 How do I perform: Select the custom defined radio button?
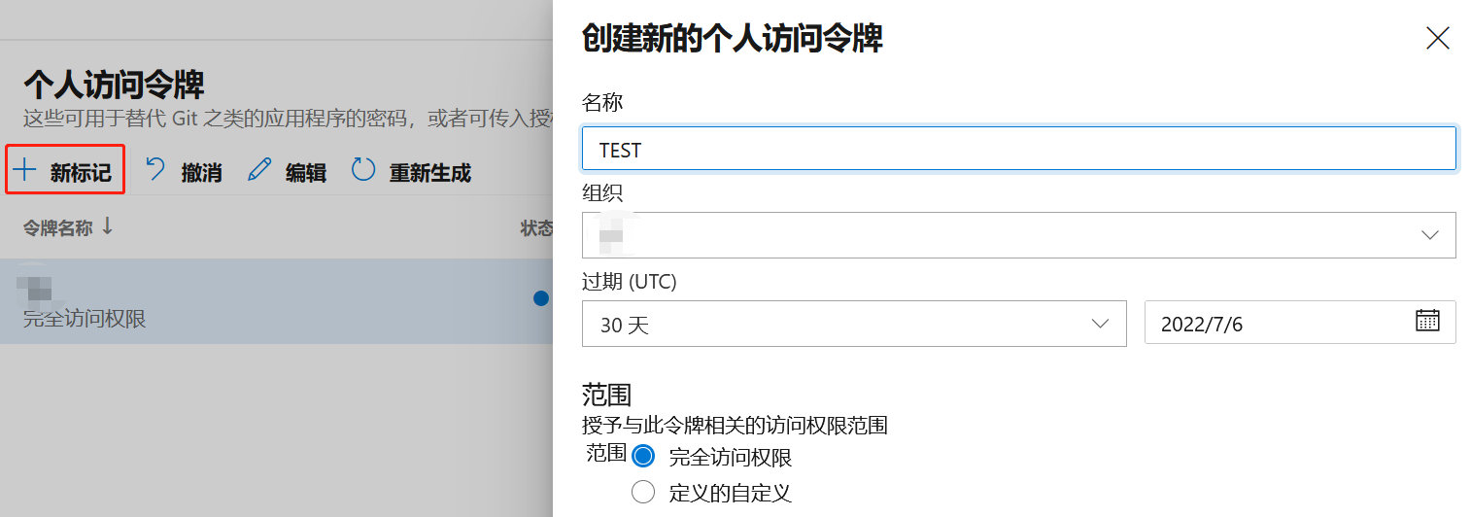click(643, 492)
